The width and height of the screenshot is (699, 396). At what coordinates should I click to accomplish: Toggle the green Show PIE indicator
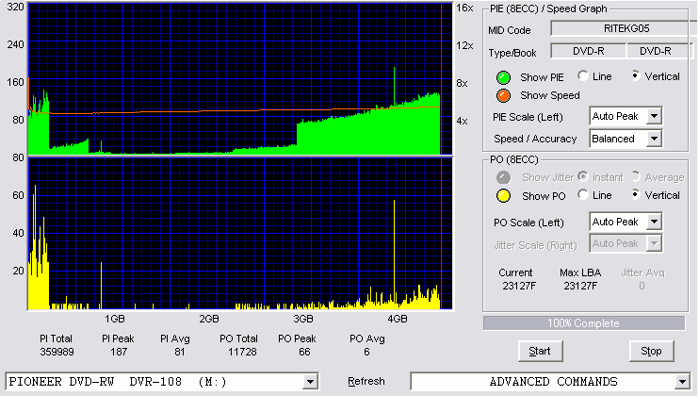[503, 77]
